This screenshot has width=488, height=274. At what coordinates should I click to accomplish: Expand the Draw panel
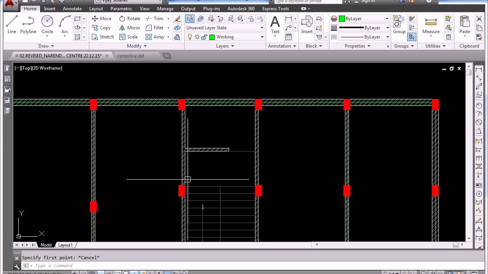(x=46, y=46)
